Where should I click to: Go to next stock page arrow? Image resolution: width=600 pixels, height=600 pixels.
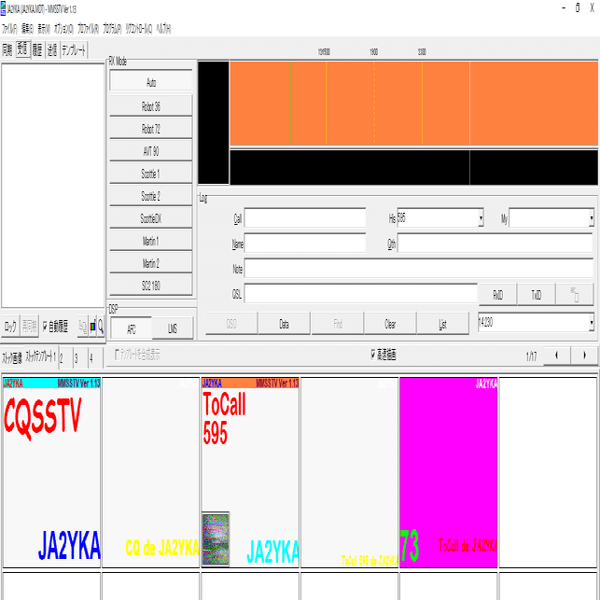(584, 356)
